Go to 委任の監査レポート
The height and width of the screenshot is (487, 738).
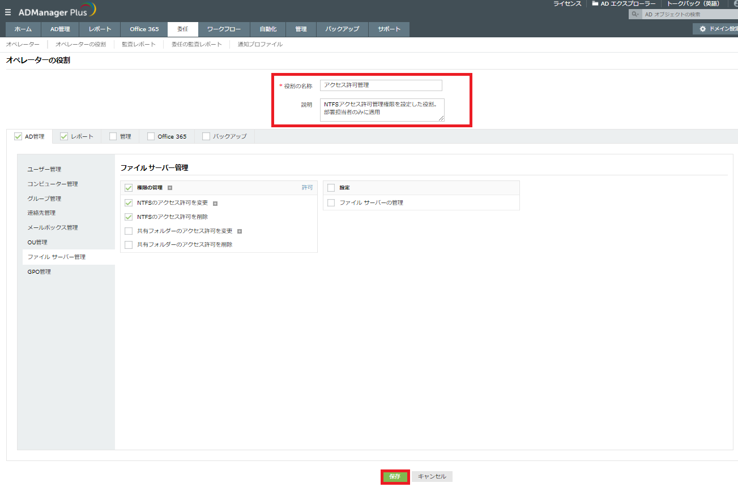pos(197,44)
